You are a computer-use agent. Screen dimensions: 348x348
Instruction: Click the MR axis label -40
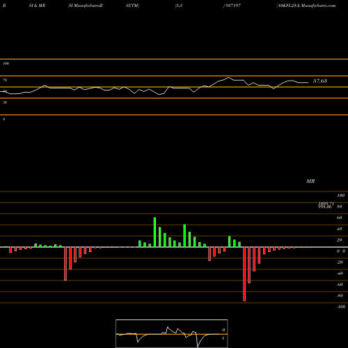[340, 274]
